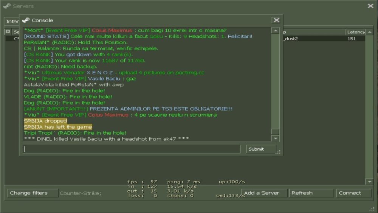Click the Steam icon in Console title bar
Image resolution: width=378 pixels, height=213 pixels.
(x=26, y=20)
